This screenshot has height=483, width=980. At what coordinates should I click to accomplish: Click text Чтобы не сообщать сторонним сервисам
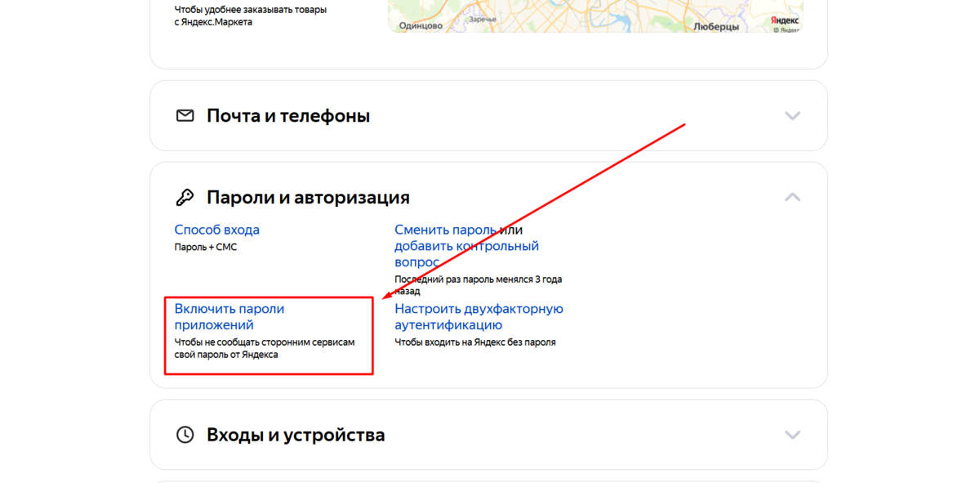click(265, 342)
